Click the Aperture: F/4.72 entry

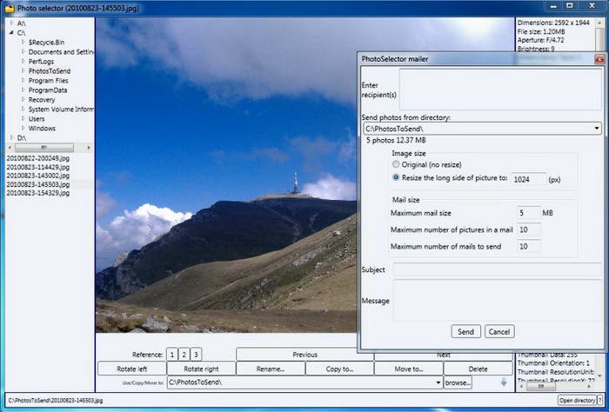click(x=540, y=40)
